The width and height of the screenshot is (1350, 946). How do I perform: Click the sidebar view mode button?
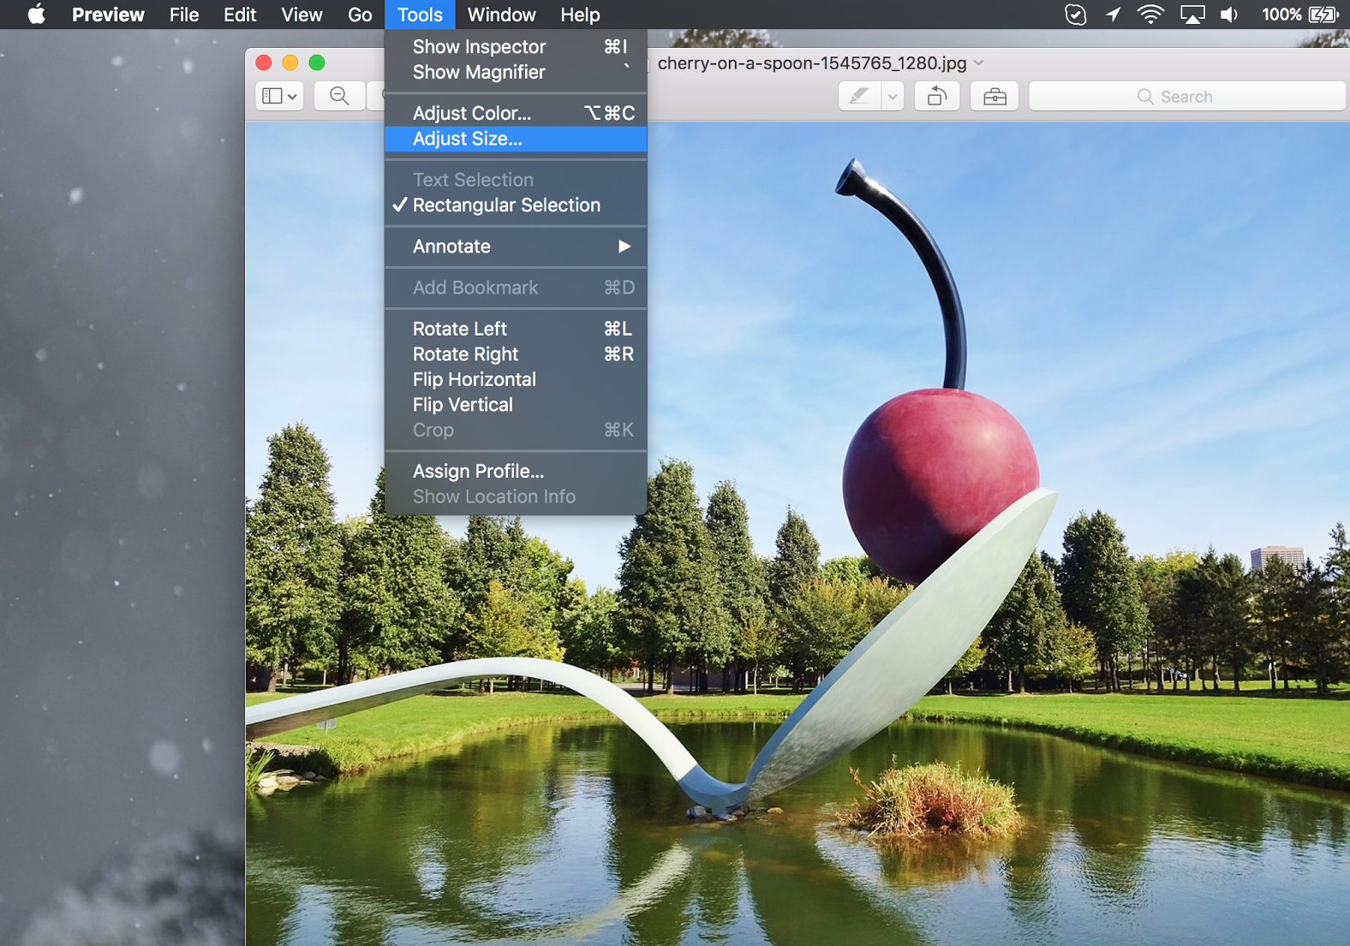point(279,96)
